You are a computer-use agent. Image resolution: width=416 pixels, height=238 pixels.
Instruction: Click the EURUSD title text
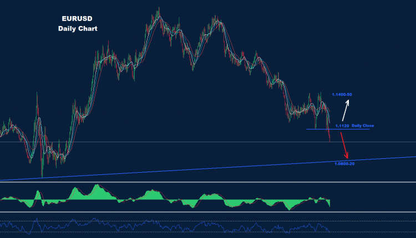click(x=77, y=18)
